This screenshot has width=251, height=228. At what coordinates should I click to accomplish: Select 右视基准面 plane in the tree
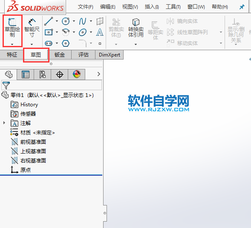coord(29,160)
